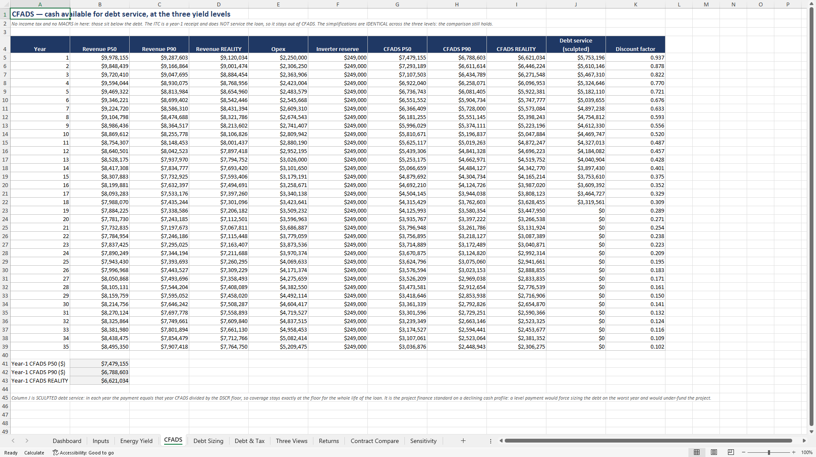
Task: Switch to Normal view icon
Action: click(697, 452)
